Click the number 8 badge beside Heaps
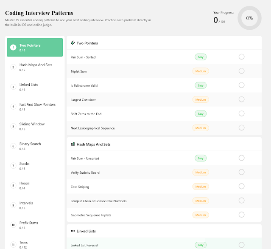Viewport: 271px width, 249px height. [x=13, y=185]
